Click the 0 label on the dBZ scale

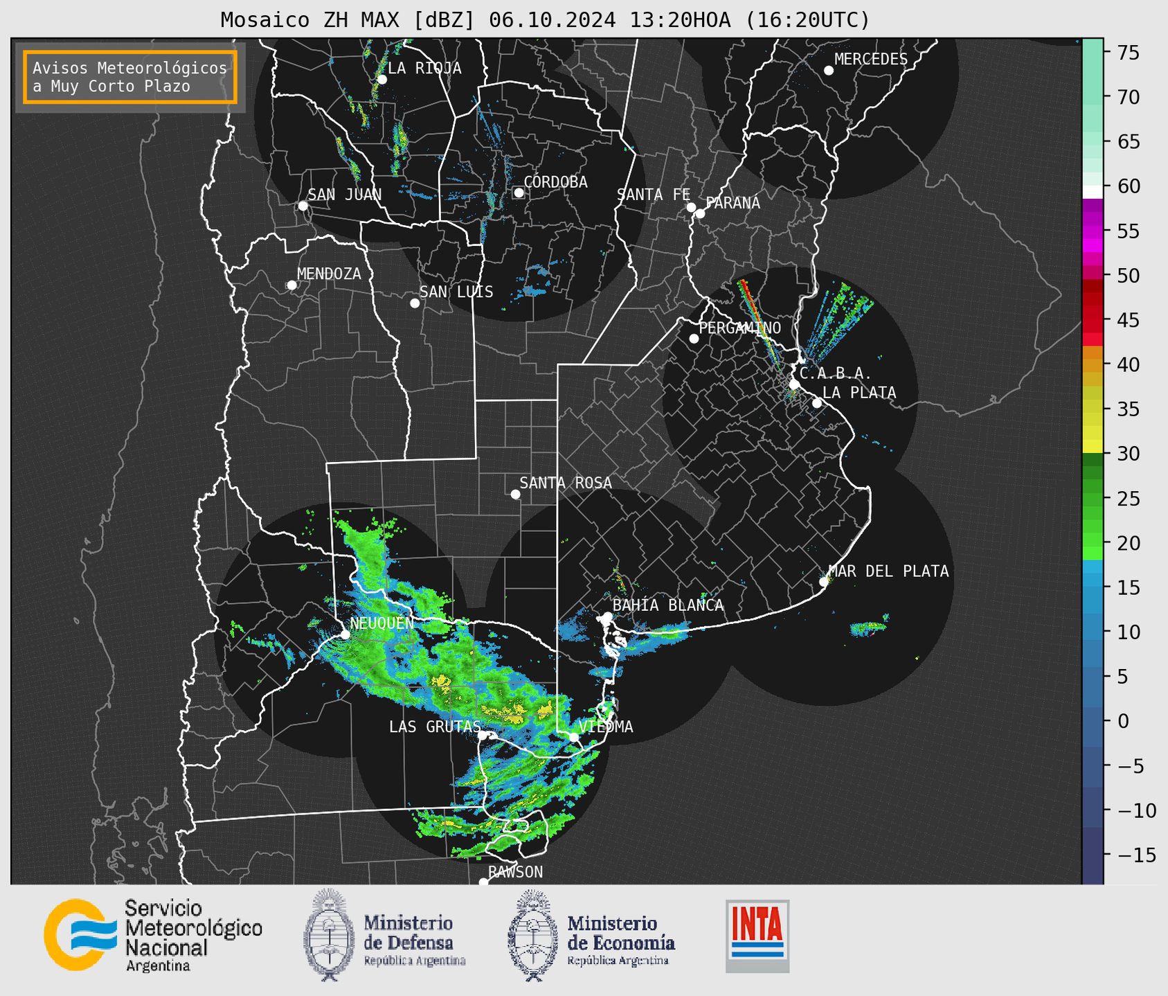(x=1123, y=721)
